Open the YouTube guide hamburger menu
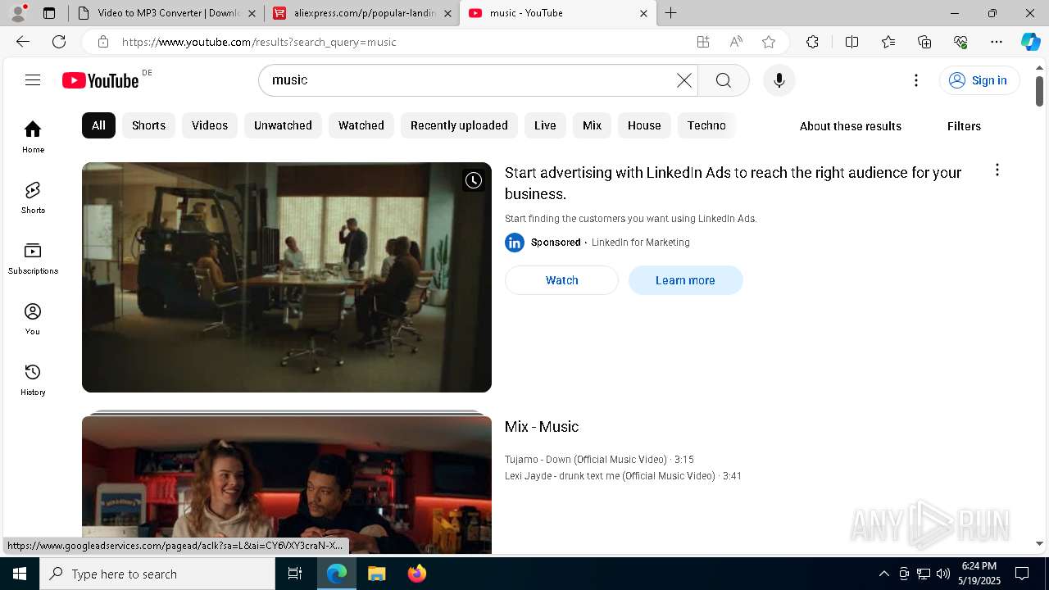The width and height of the screenshot is (1049, 590). pyautogui.click(x=33, y=79)
